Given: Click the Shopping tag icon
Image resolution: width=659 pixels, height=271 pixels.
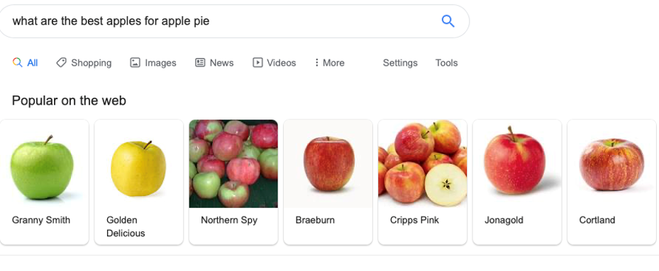Looking at the screenshot, I should pyautogui.click(x=62, y=62).
